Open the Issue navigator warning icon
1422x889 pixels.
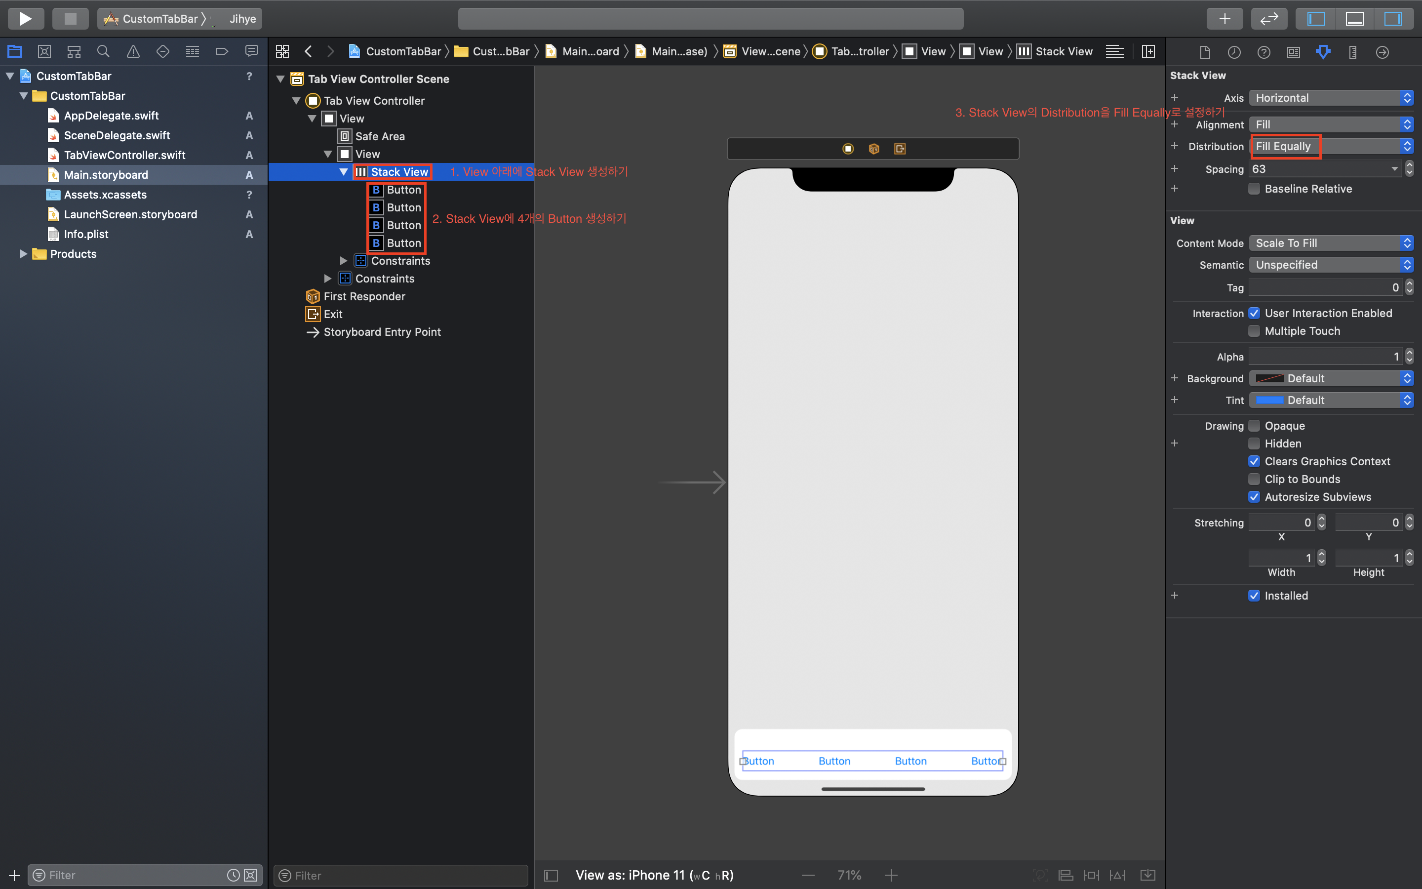[x=133, y=52]
